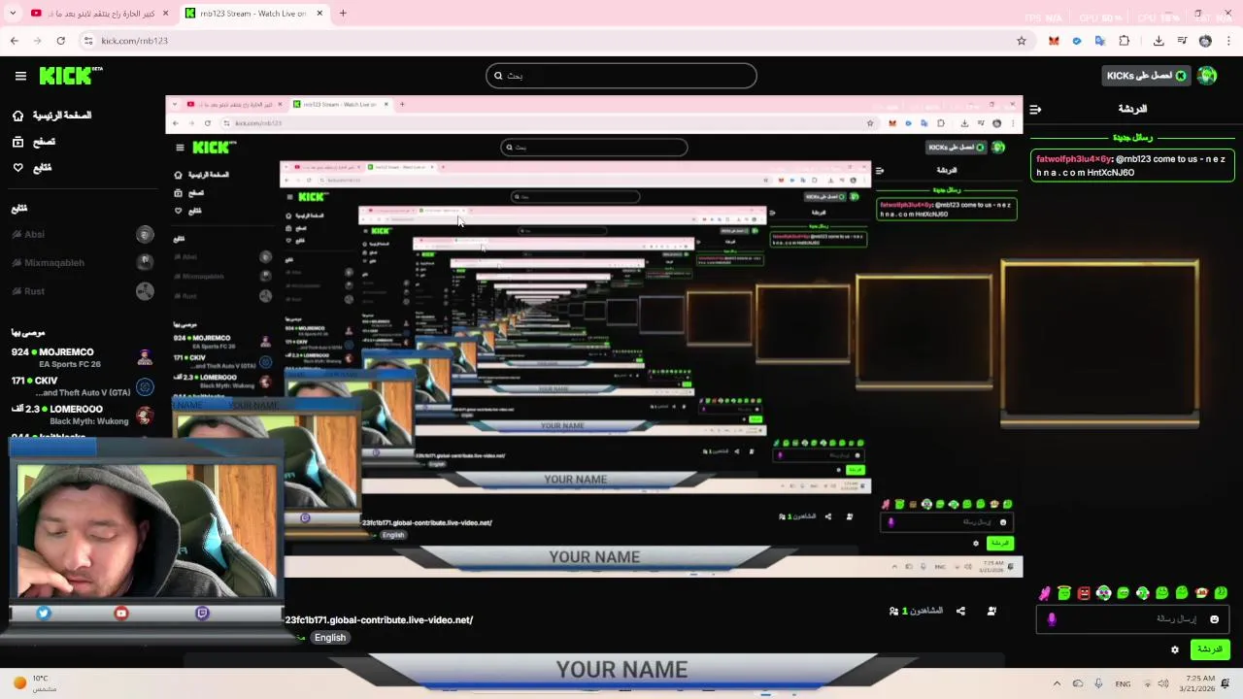Open the متابع following page with heart icon

[32, 168]
